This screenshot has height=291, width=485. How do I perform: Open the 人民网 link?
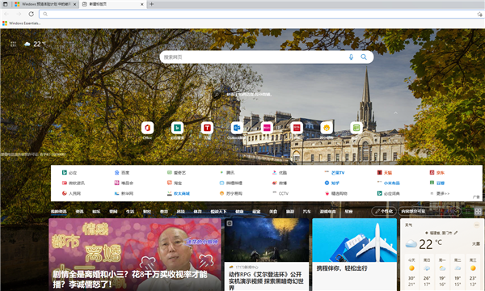click(71, 193)
